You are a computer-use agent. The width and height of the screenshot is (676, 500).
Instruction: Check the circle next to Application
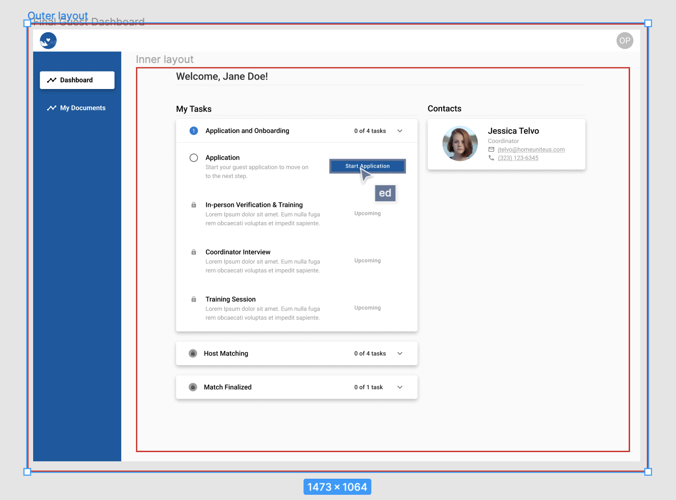click(x=193, y=158)
